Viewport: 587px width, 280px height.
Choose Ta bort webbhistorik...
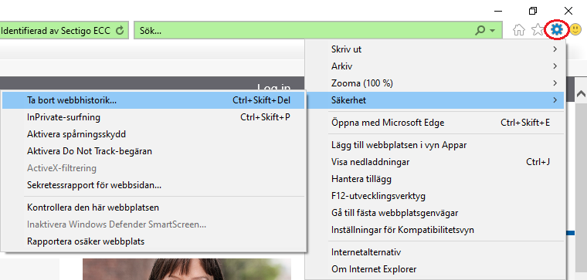pos(154,100)
